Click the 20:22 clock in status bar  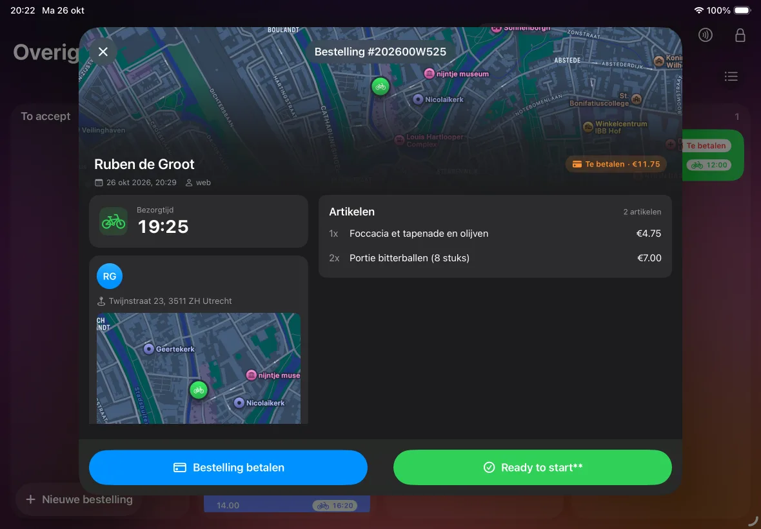click(x=23, y=10)
